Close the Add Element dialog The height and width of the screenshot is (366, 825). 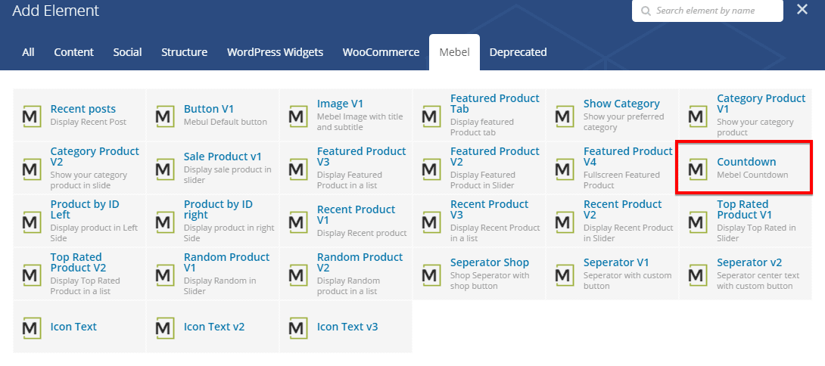pos(802,10)
